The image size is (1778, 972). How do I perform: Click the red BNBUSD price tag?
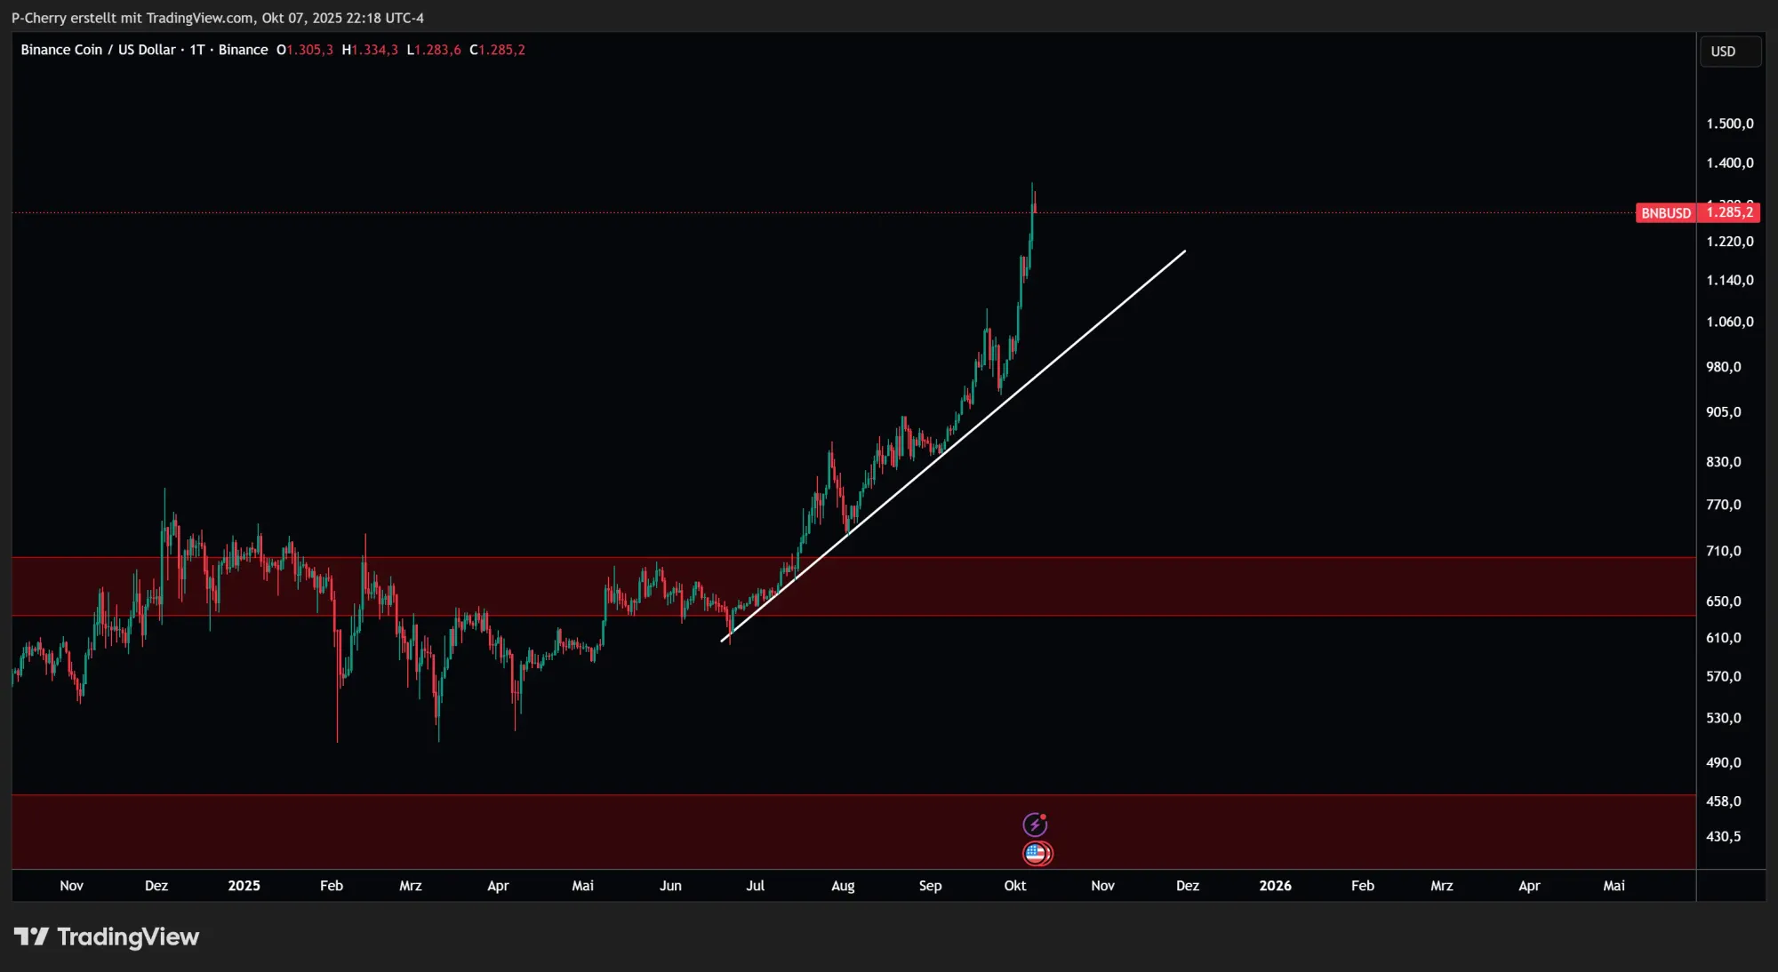point(1665,213)
